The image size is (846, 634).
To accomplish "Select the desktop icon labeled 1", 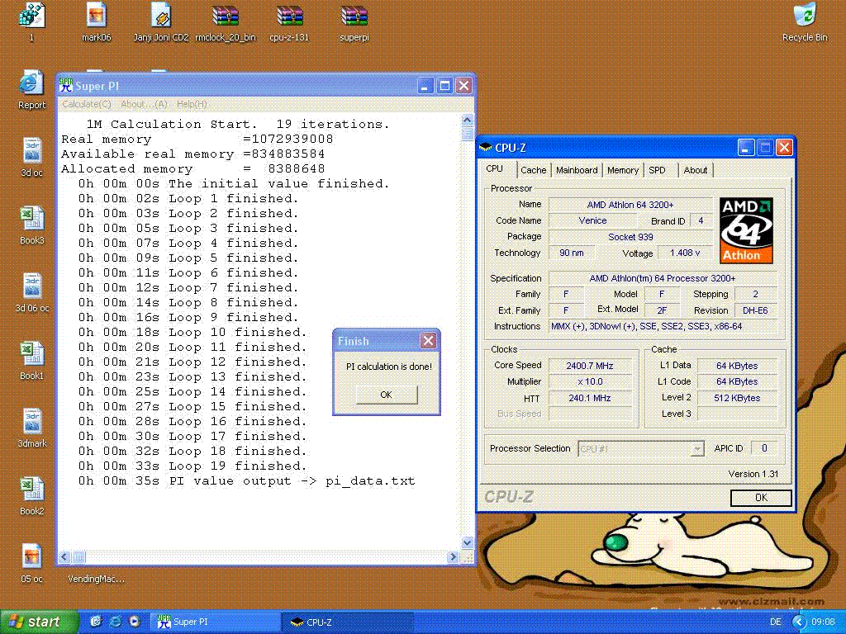I will 31,21.
